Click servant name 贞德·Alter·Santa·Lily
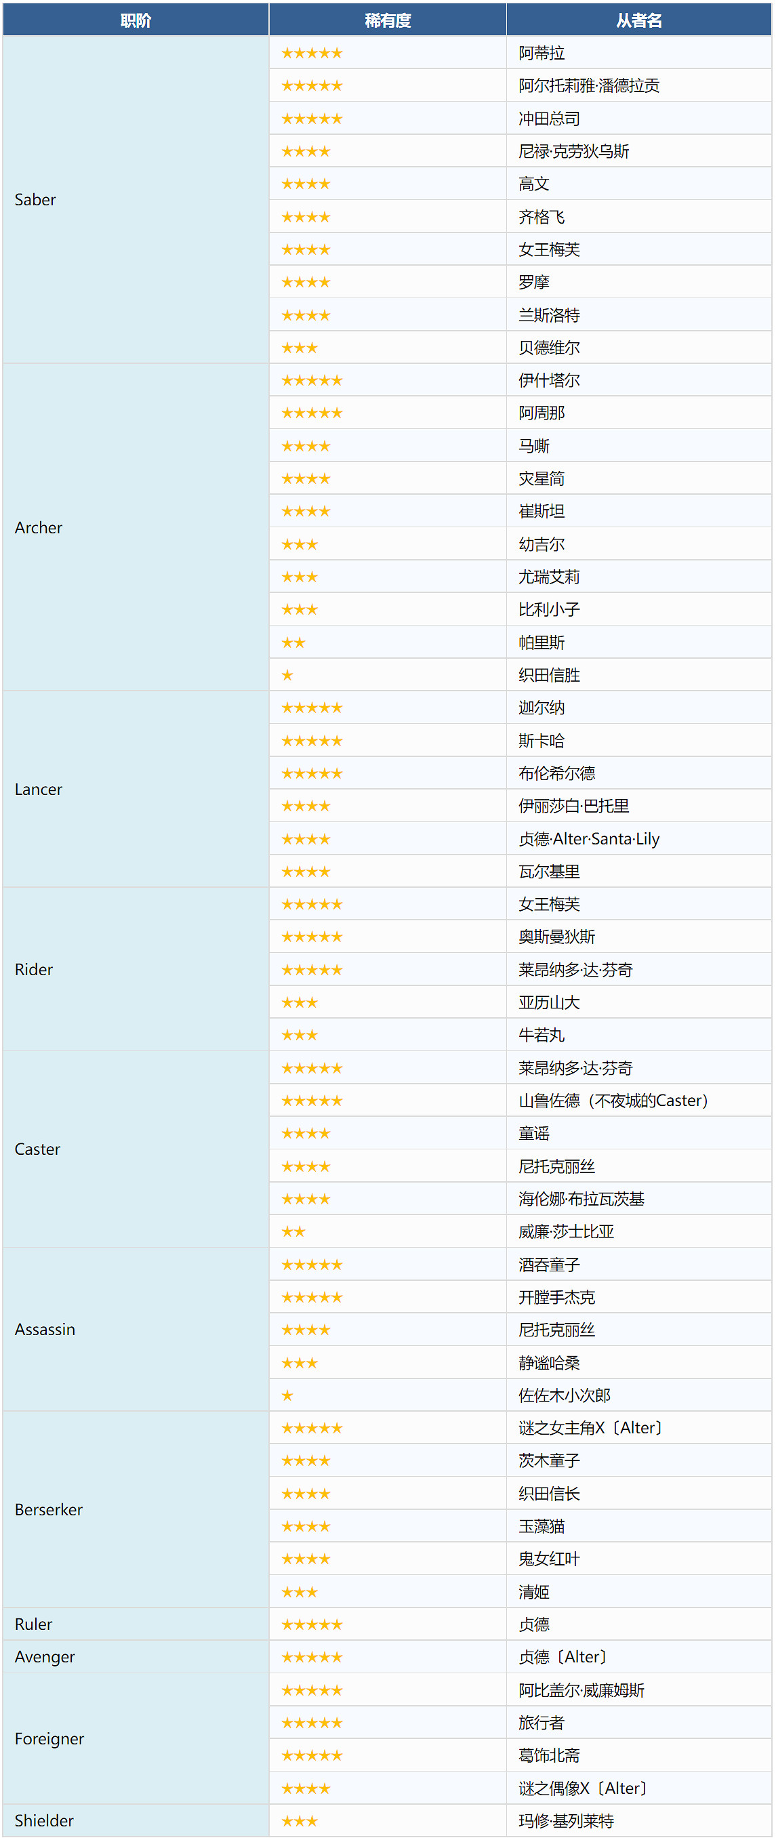The image size is (776, 1842). coord(589,839)
